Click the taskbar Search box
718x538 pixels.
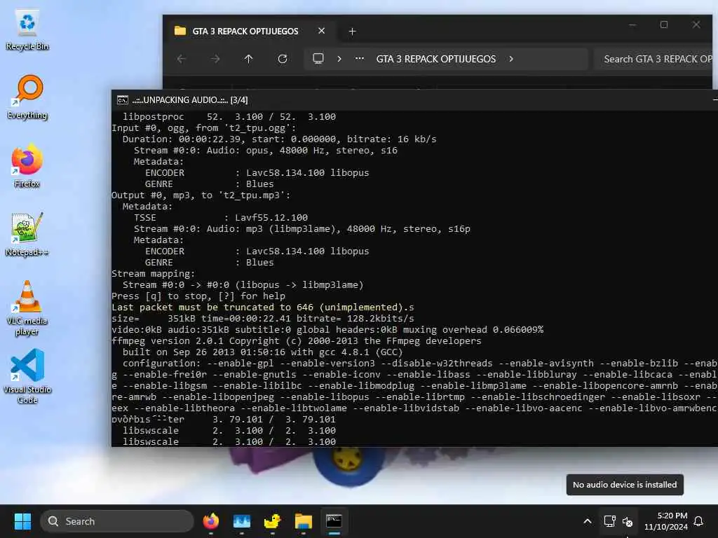(x=117, y=521)
